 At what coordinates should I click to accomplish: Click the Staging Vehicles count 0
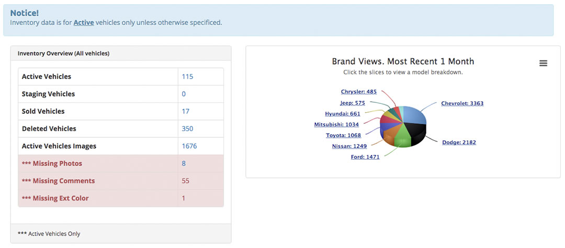(x=184, y=94)
